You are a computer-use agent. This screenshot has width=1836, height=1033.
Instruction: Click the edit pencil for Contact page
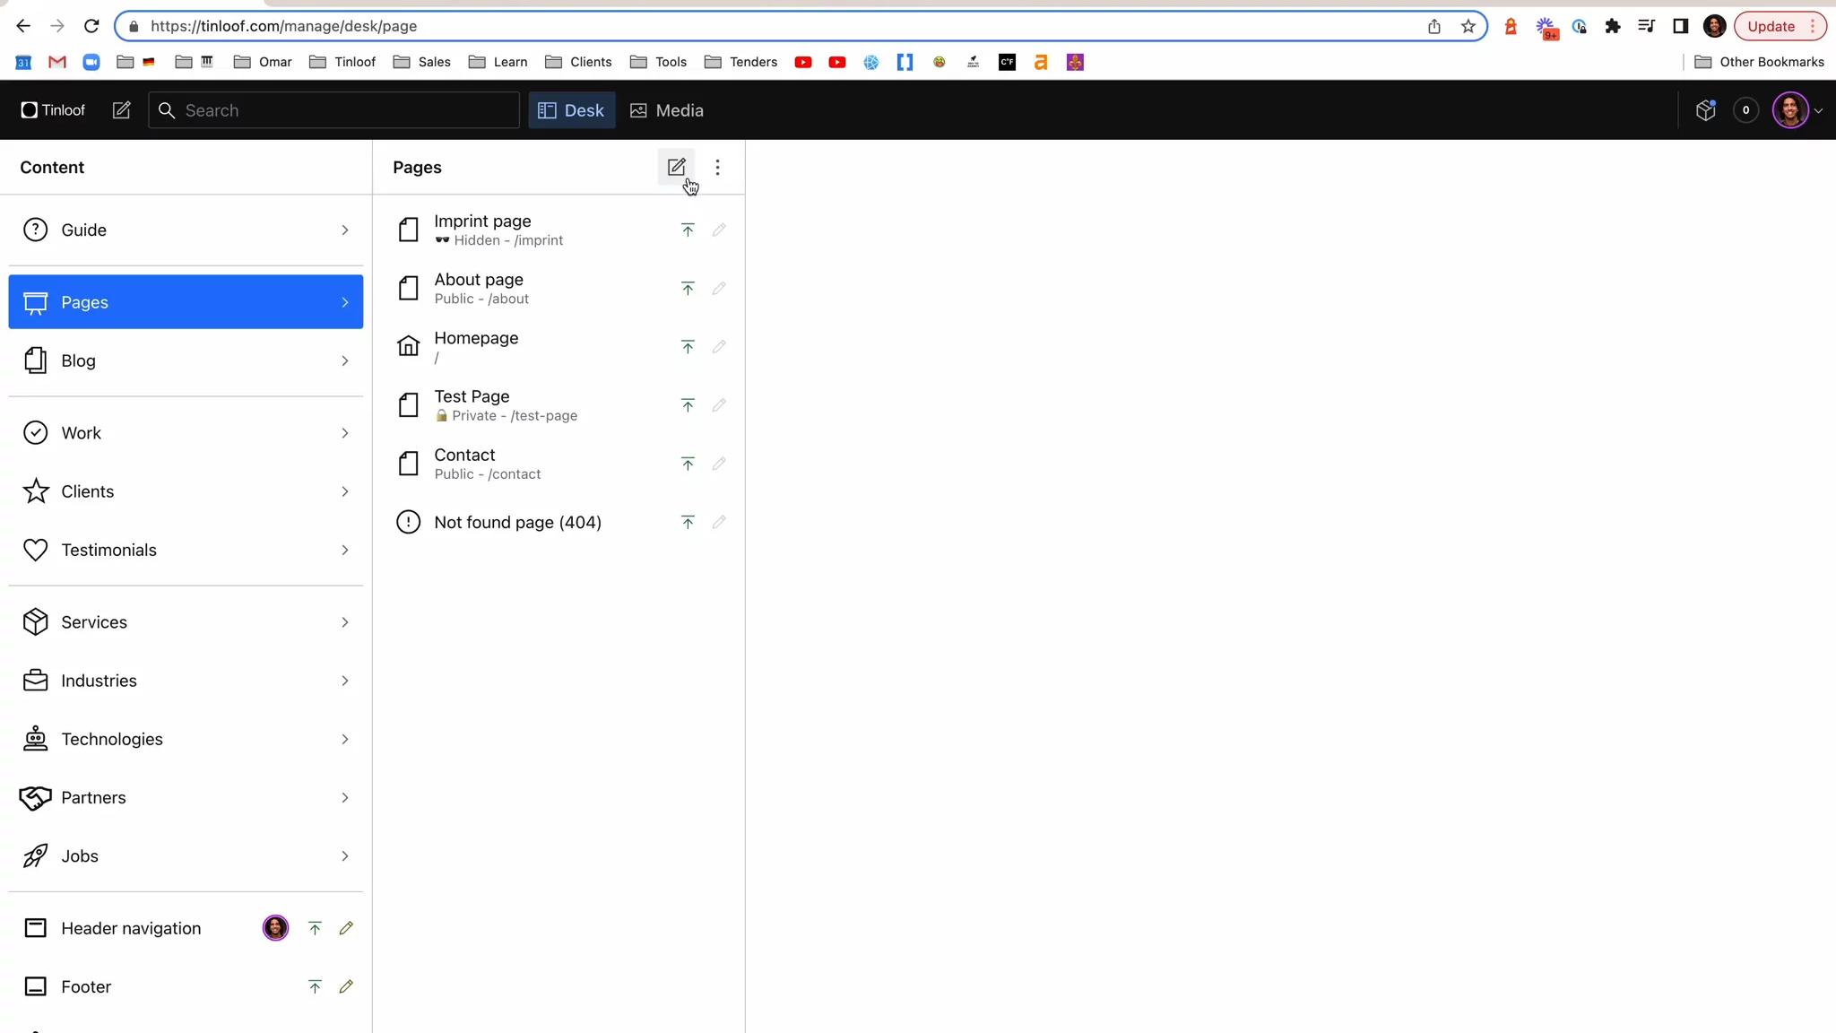(719, 464)
